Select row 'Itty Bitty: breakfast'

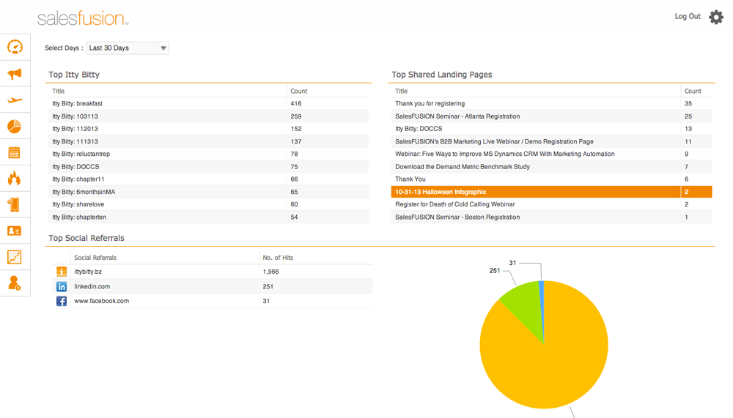coord(208,104)
